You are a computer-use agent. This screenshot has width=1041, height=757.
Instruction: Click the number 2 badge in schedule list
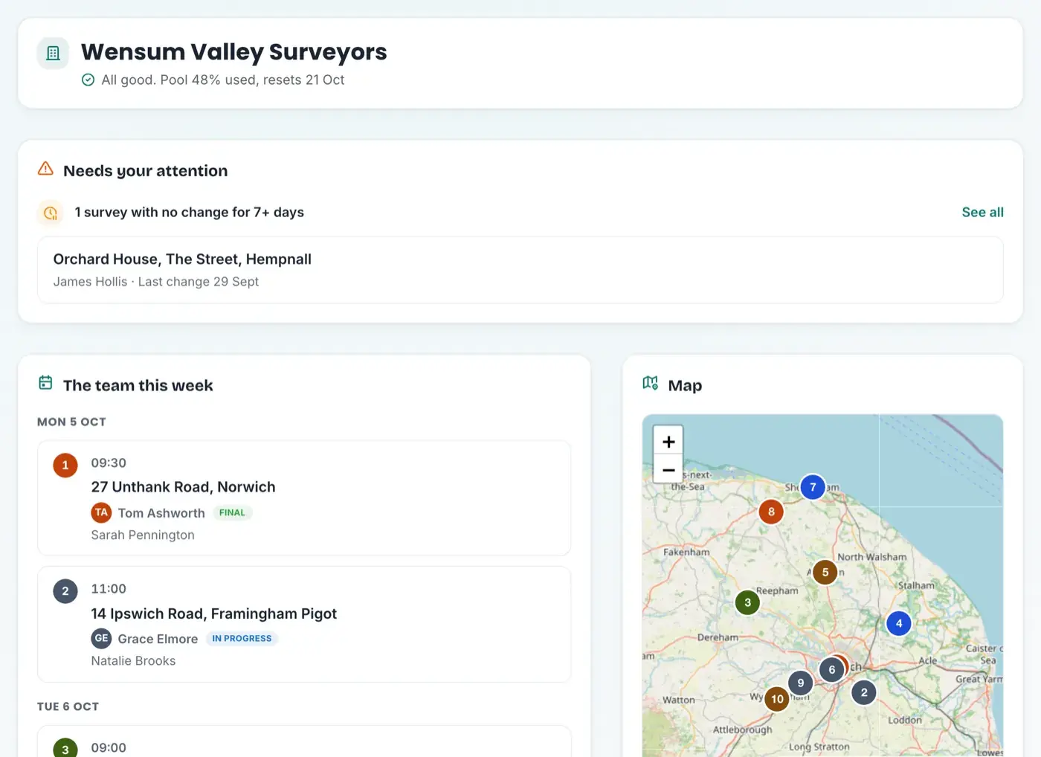coord(65,591)
